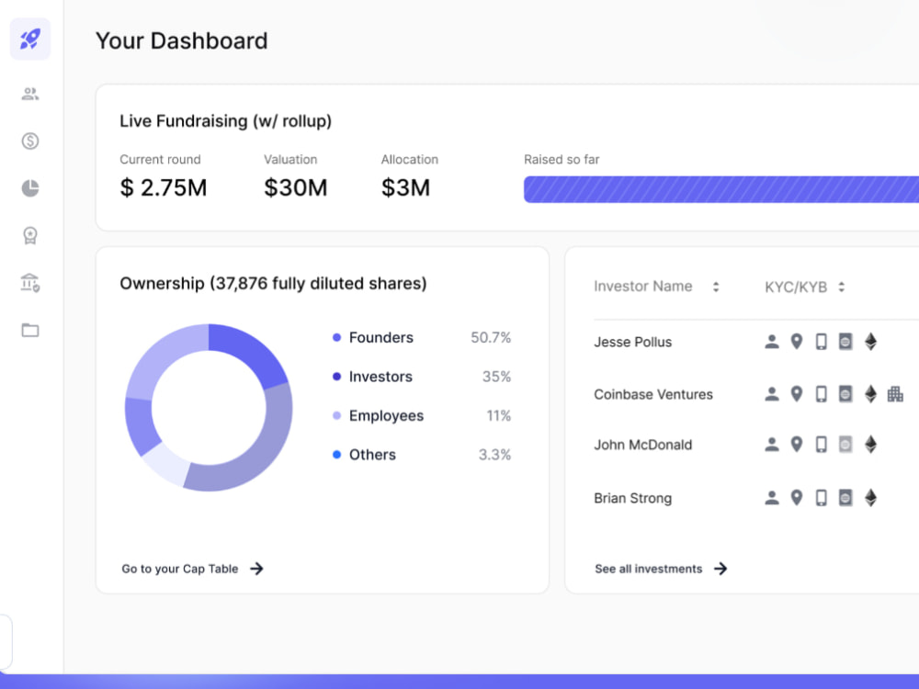This screenshot has width=919, height=689.
Task: Click Jesse Pollus phone icon
Action: coord(821,342)
